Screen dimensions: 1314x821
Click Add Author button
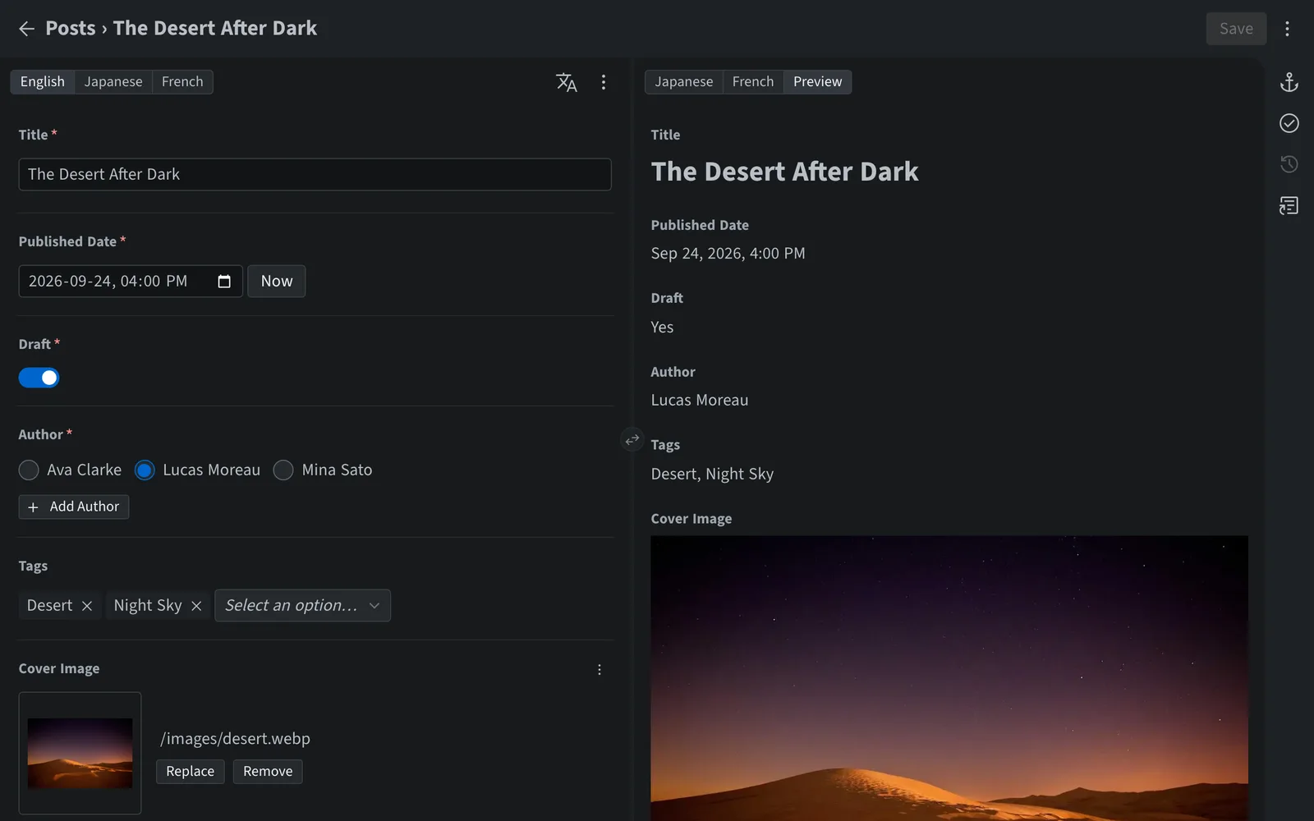click(74, 507)
